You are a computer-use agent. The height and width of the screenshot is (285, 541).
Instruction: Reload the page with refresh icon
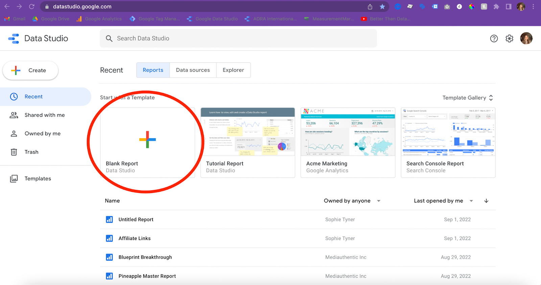pyautogui.click(x=32, y=6)
